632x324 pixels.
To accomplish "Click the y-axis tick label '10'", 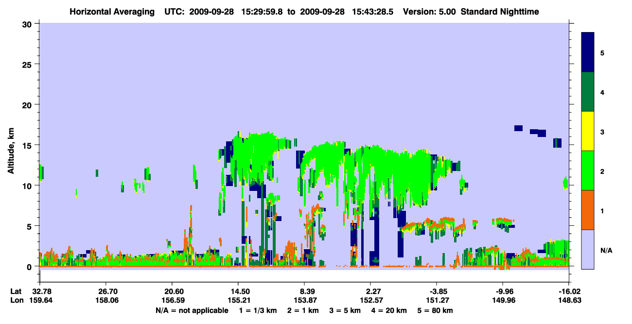I will pyautogui.click(x=28, y=186).
